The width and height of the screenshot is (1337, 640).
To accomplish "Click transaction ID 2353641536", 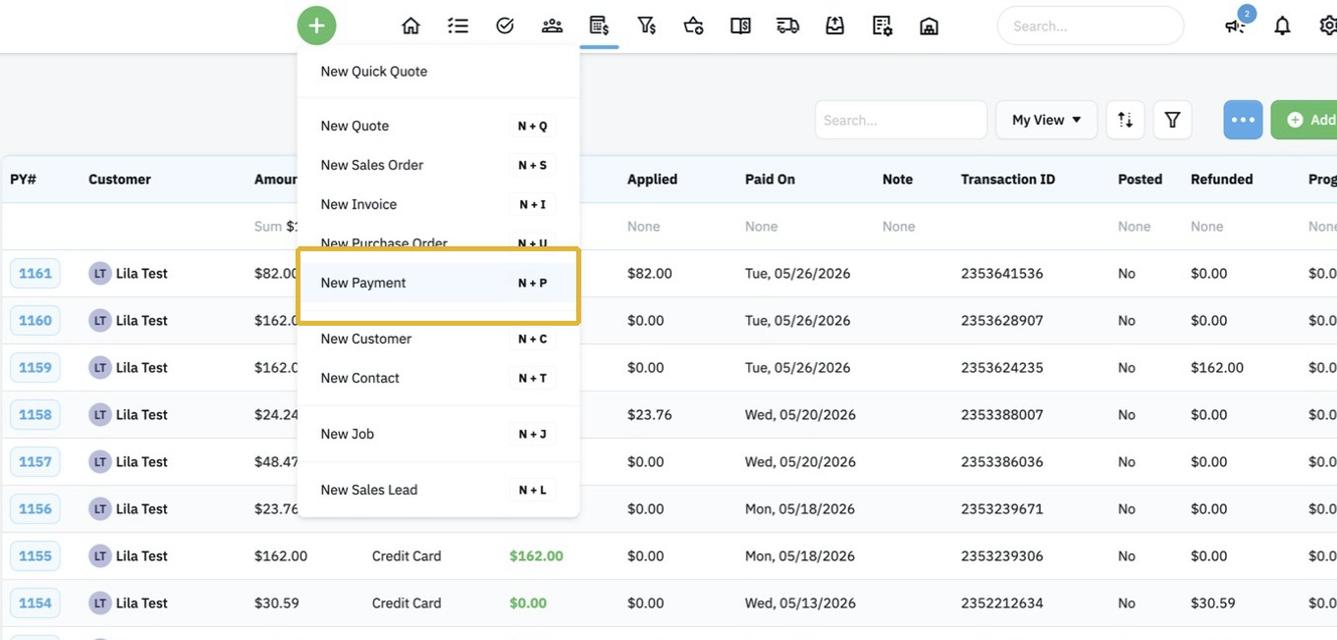I will (x=1001, y=273).
